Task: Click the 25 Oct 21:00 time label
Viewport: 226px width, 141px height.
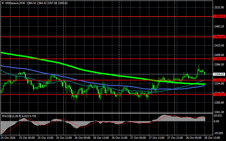Action: 64,138
